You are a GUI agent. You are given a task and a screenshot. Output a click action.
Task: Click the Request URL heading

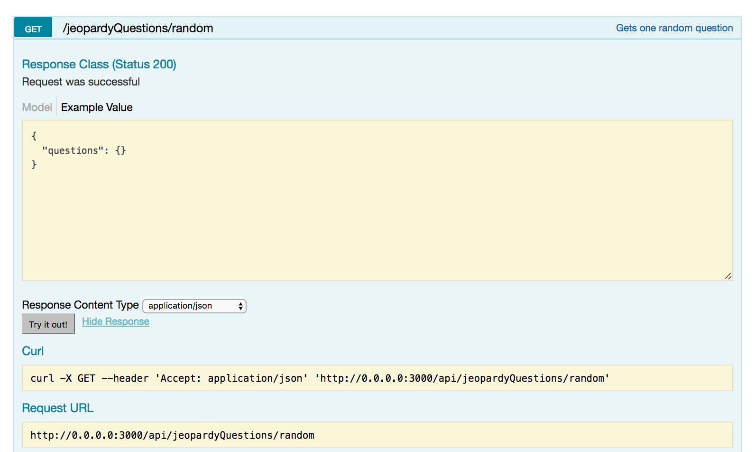(58, 408)
